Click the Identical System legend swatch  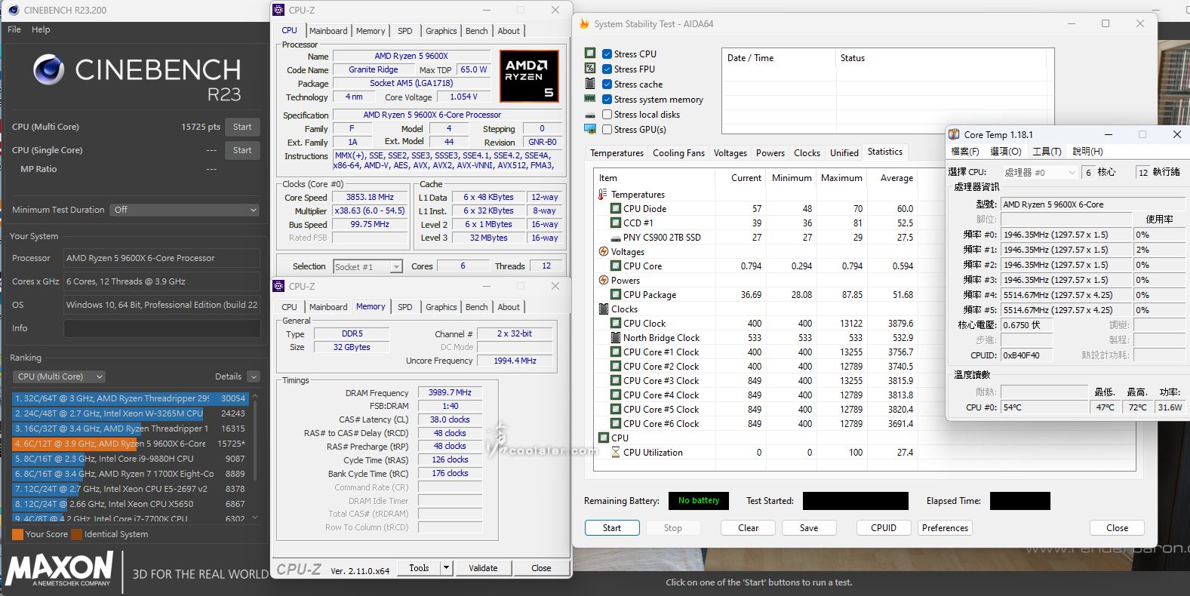click(76, 534)
